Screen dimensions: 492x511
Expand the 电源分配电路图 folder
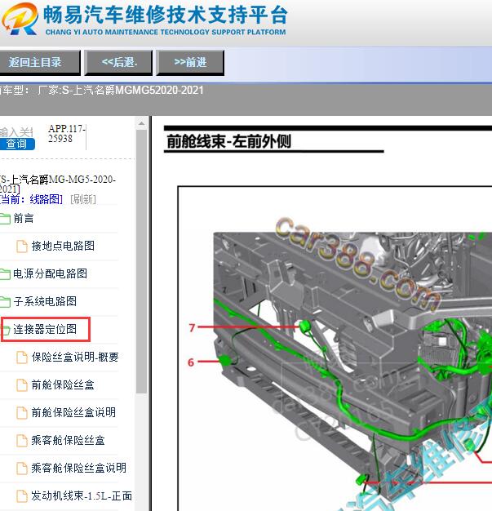[50, 273]
